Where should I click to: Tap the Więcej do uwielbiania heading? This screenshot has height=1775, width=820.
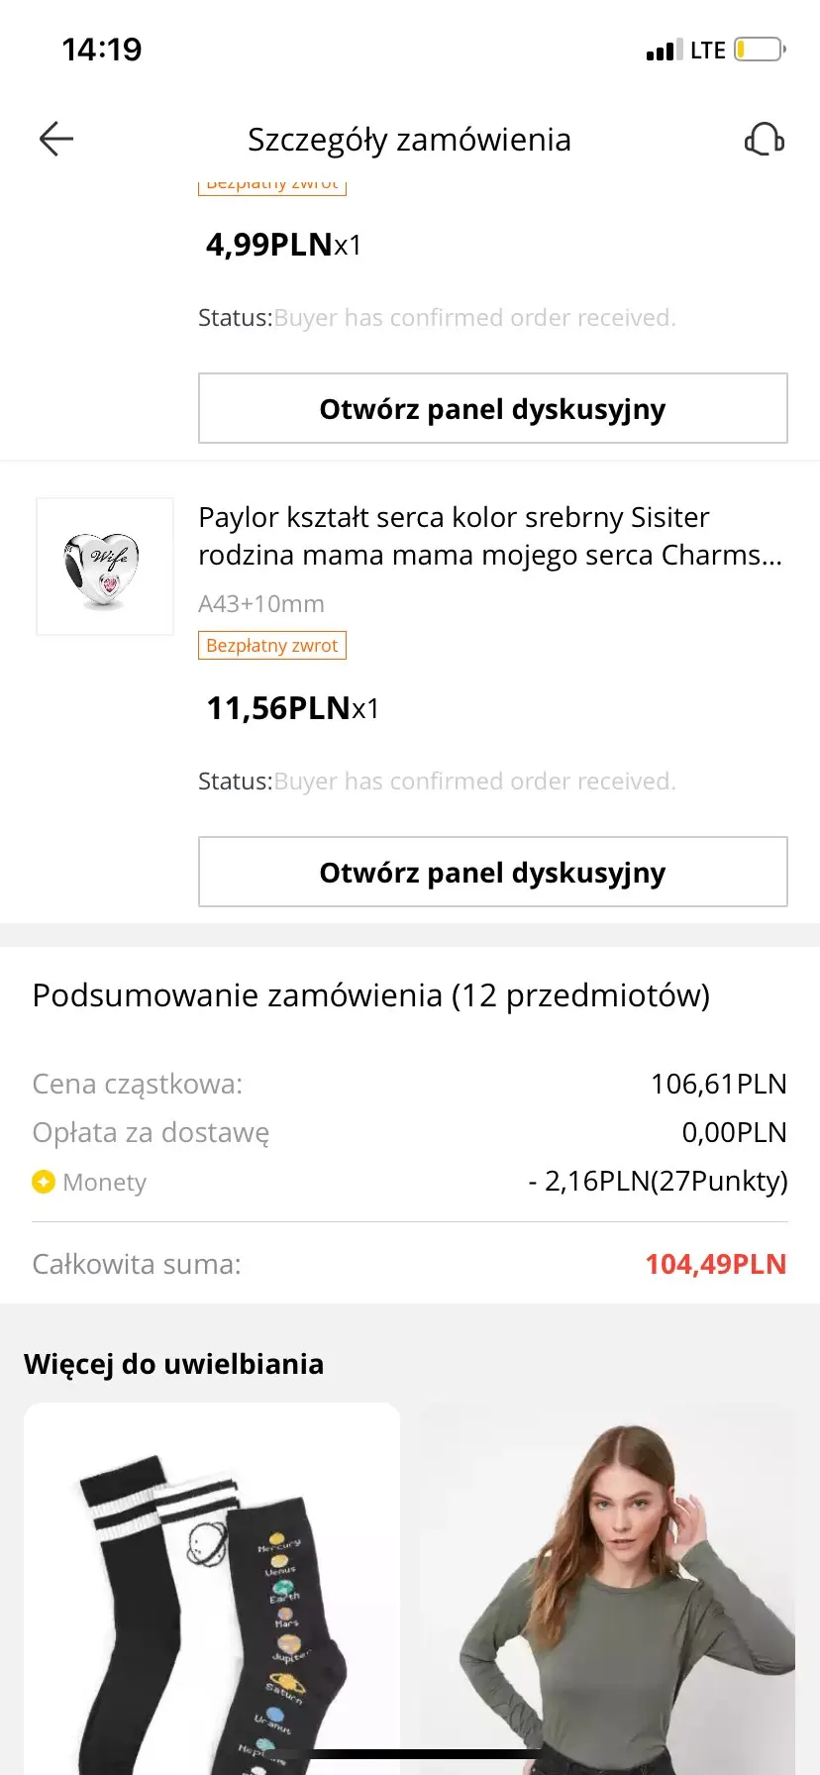pyautogui.click(x=174, y=1364)
